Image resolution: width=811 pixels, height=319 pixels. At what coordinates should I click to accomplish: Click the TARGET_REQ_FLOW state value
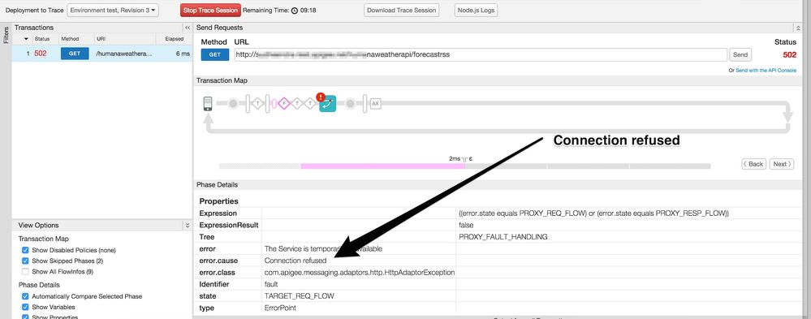coord(299,296)
